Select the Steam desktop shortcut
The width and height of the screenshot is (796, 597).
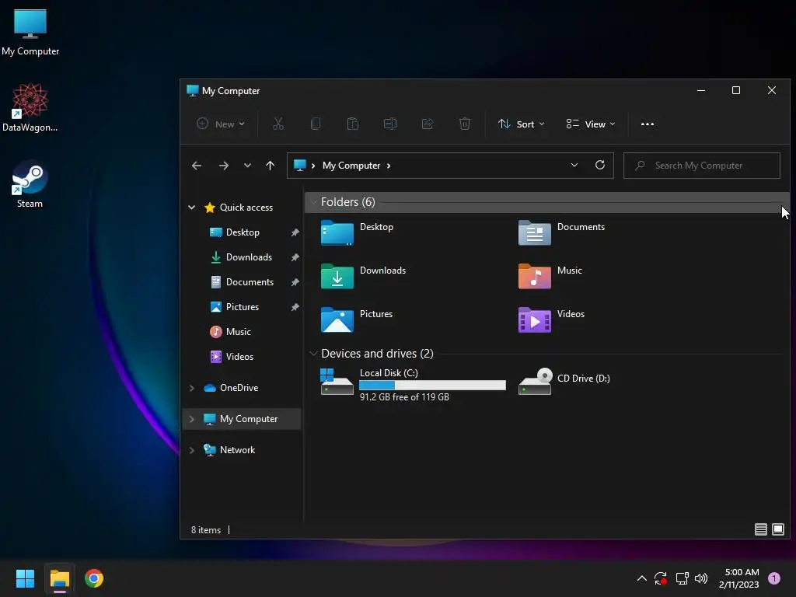tap(30, 184)
